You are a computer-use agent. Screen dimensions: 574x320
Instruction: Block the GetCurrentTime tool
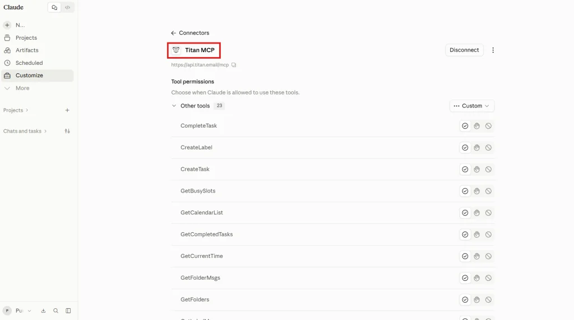[x=488, y=256]
